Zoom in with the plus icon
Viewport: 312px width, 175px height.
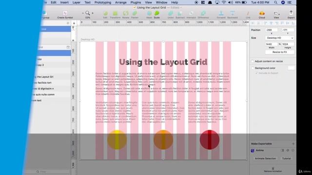coord(93,13)
